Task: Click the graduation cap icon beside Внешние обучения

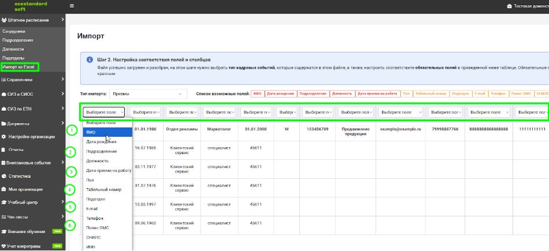Action: click(4, 231)
